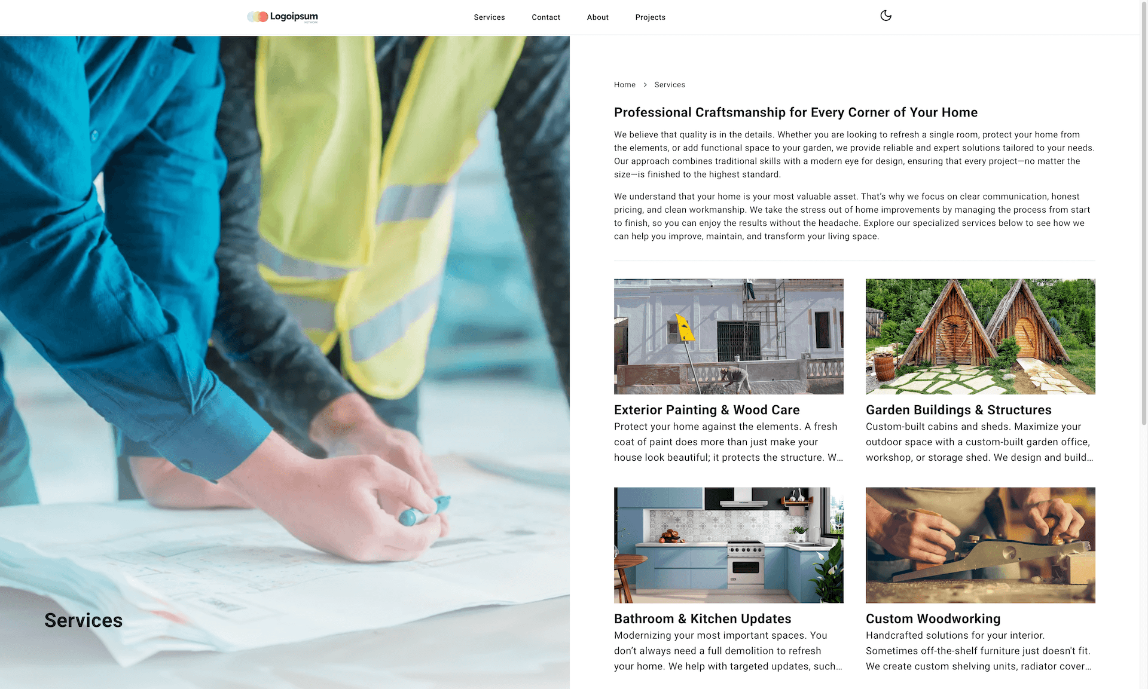Toggle dark mode with the moon icon
Screen dimensions: 1148x689
(x=886, y=16)
